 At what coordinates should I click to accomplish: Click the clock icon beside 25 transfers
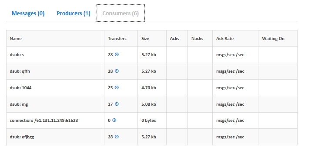pyautogui.click(x=117, y=87)
